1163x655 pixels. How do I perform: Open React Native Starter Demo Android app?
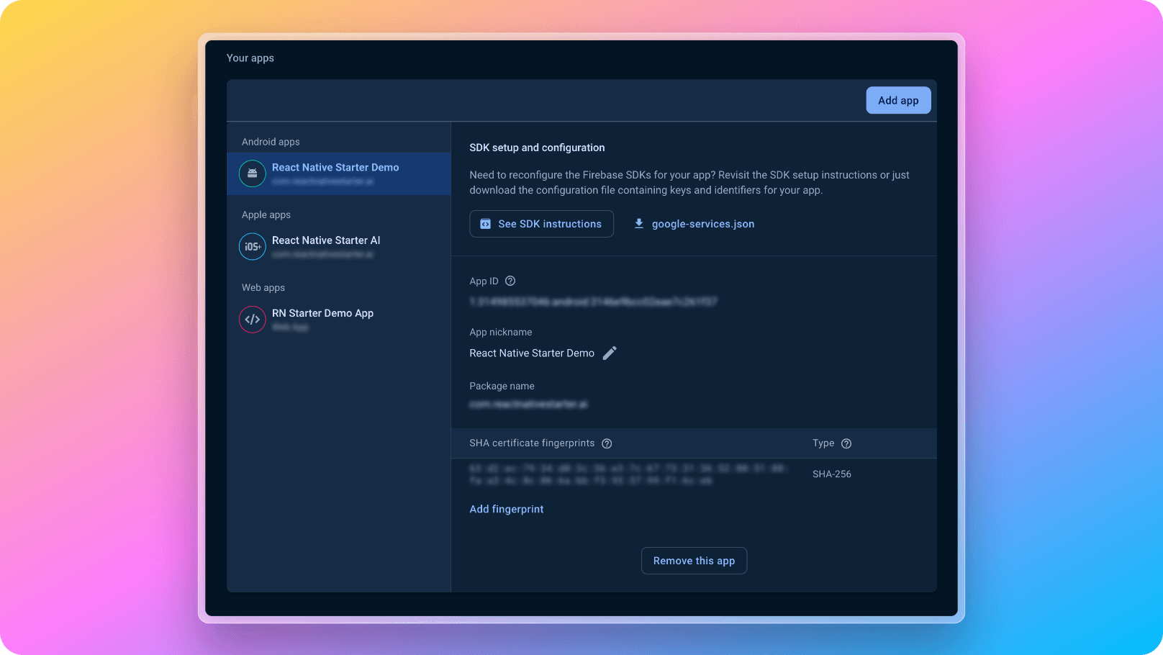339,173
